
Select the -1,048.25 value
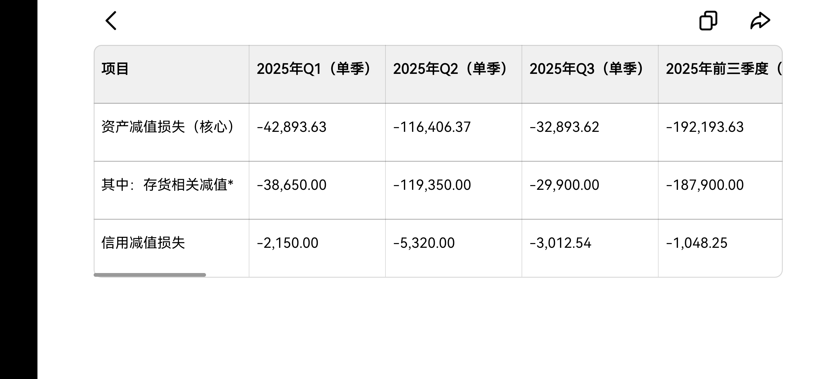[x=696, y=243]
